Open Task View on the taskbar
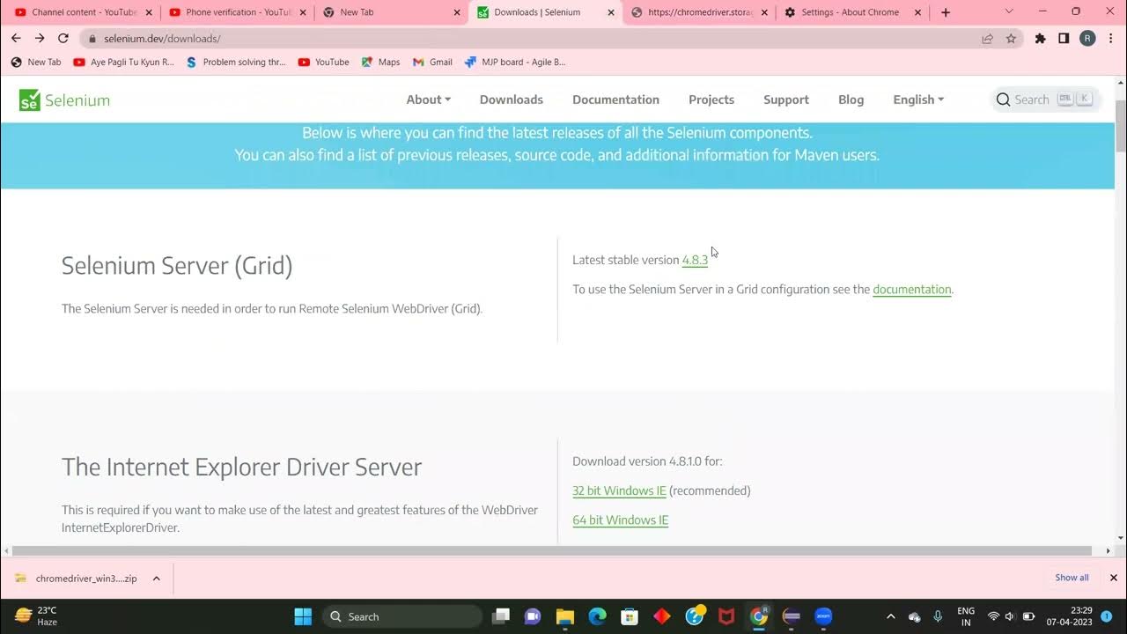 coord(501,616)
